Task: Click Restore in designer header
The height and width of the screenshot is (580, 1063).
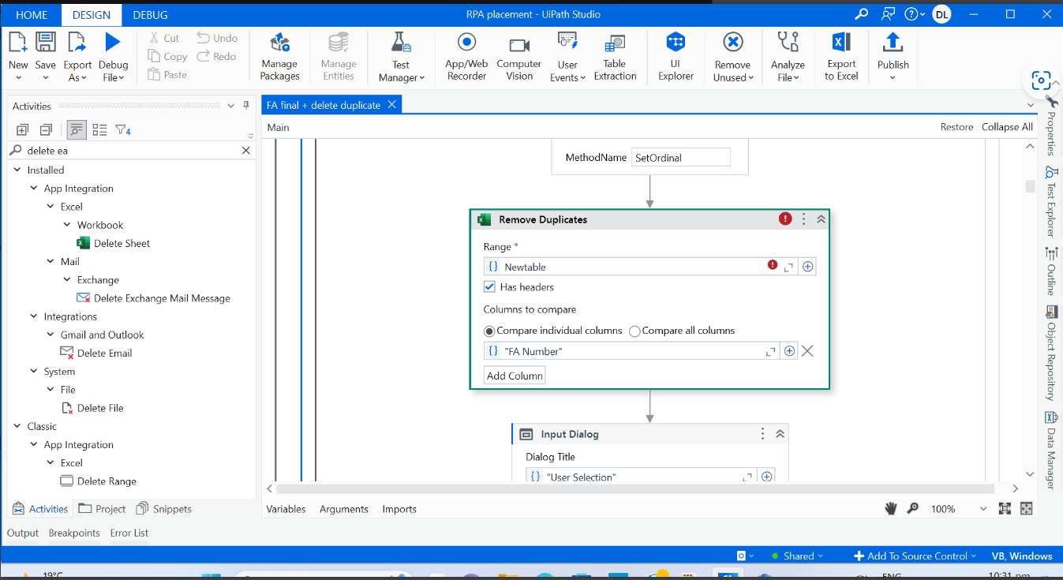Action: coord(956,127)
